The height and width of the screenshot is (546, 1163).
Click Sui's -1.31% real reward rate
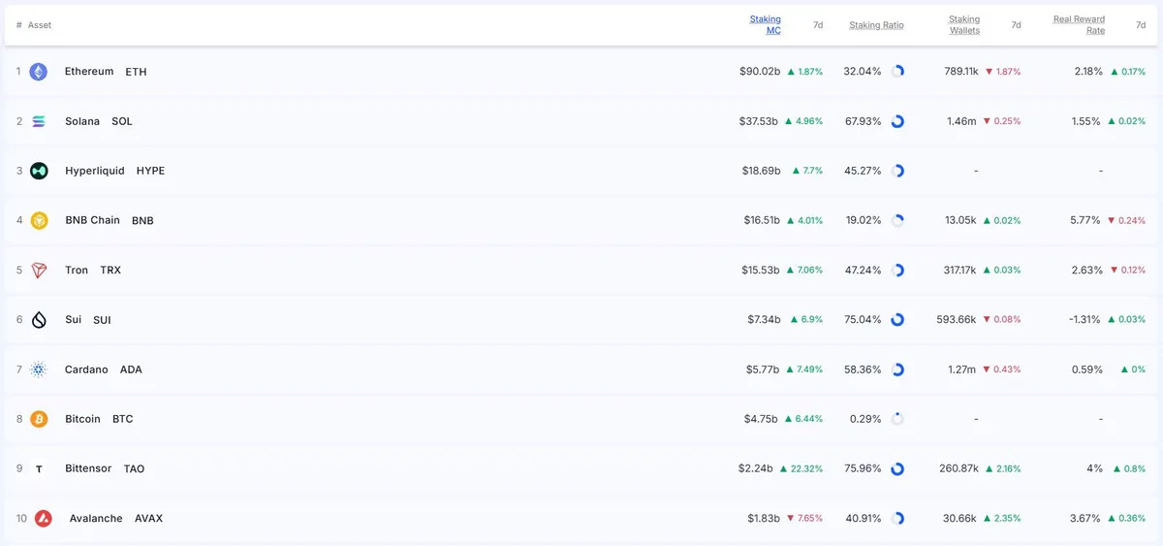tap(1084, 320)
